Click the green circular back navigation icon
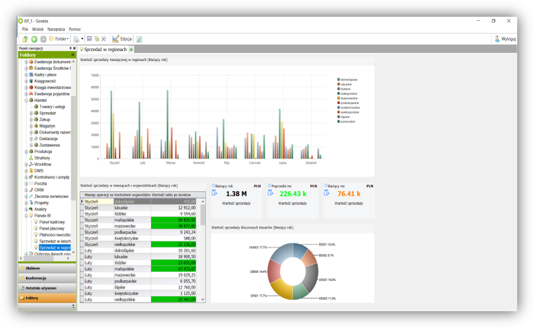Viewport: 534px width, 328px height. coord(34,39)
